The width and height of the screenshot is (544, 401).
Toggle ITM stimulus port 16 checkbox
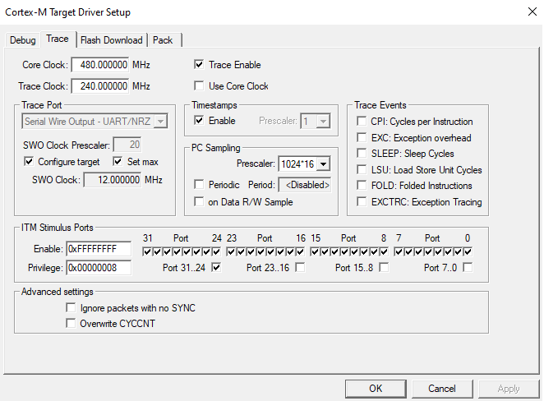[x=301, y=251]
